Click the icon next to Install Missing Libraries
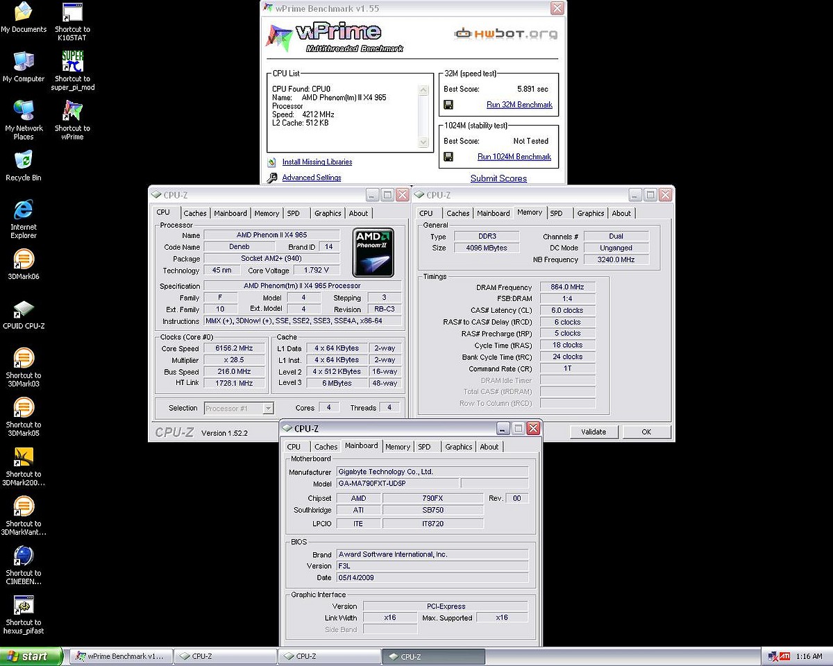This screenshot has height=666, width=833. [271, 162]
